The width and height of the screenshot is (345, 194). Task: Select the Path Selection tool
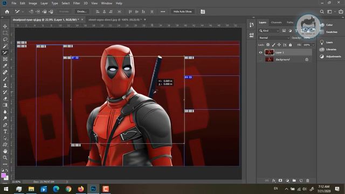[x=5, y=138]
